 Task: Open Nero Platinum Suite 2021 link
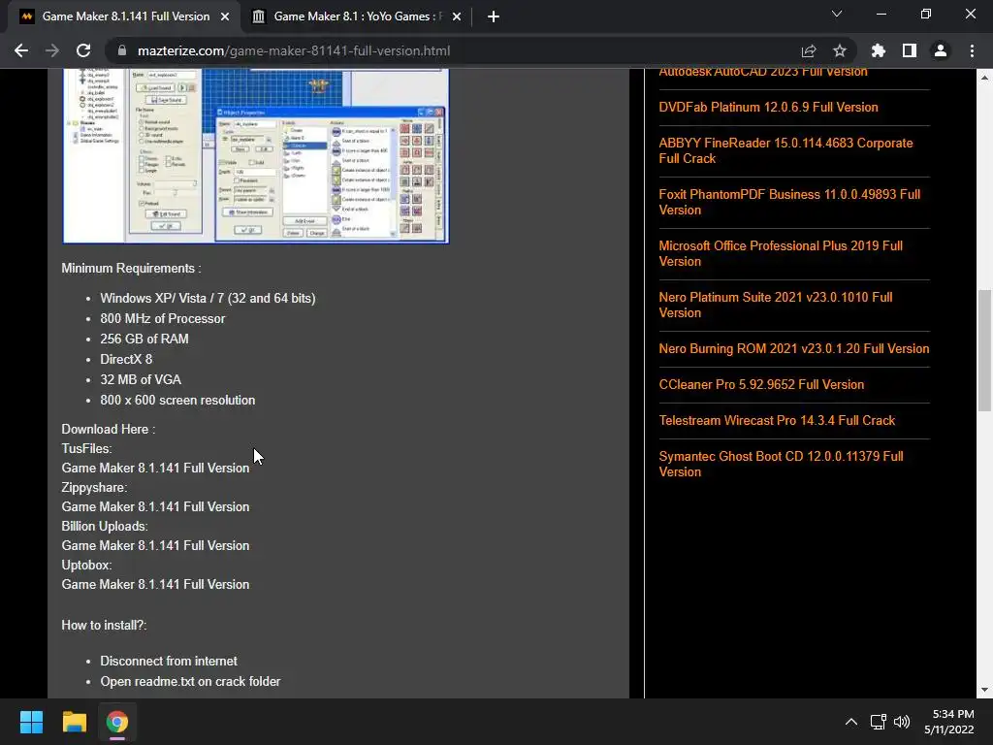[x=776, y=305]
